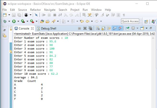Click the Step Over icon
This screenshot has height=108, width=157.
point(71,15)
